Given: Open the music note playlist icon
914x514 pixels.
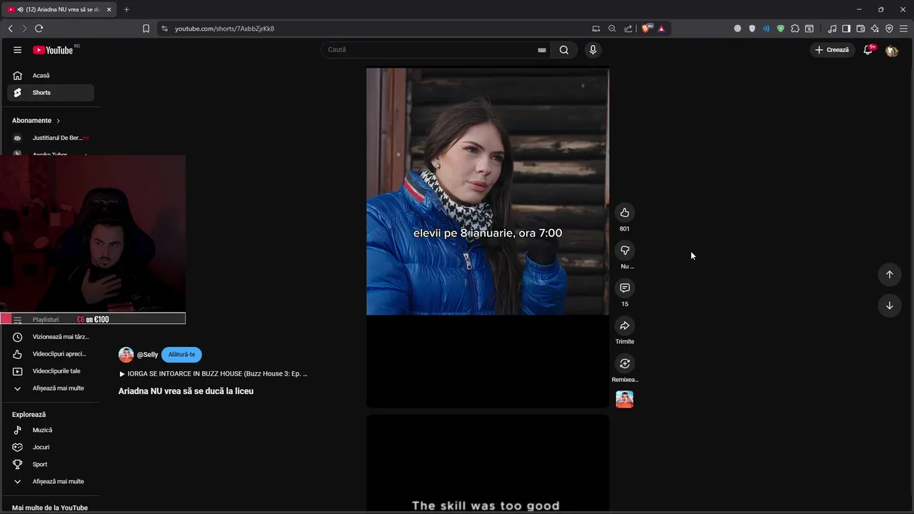Looking at the screenshot, I should [832, 29].
